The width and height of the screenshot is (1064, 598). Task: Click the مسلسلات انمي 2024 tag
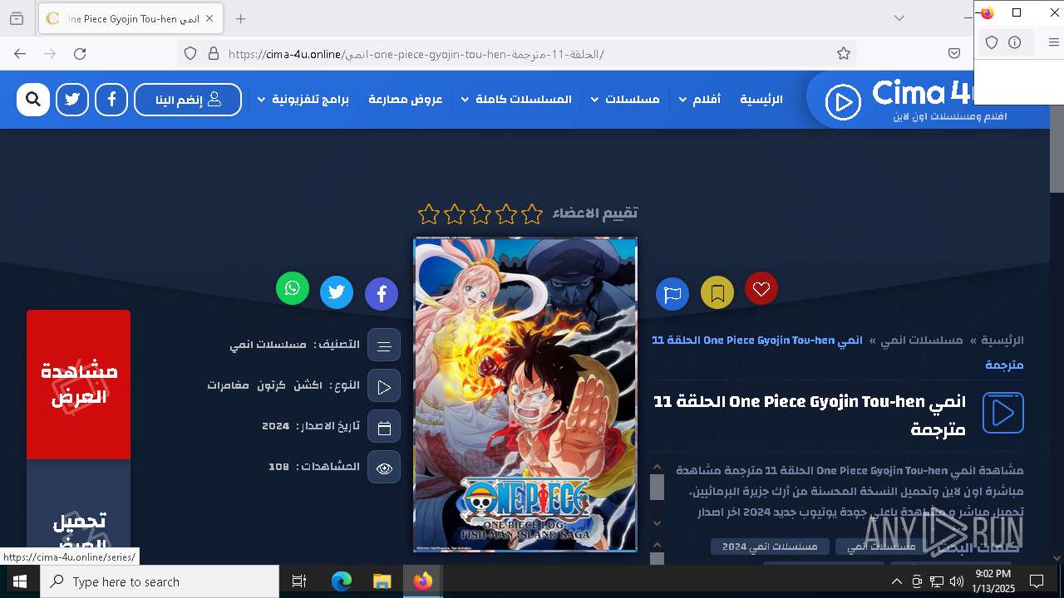(x=769, y=547)
